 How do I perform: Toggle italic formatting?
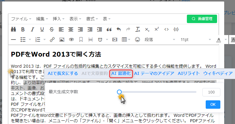click(x=33, y=29)
